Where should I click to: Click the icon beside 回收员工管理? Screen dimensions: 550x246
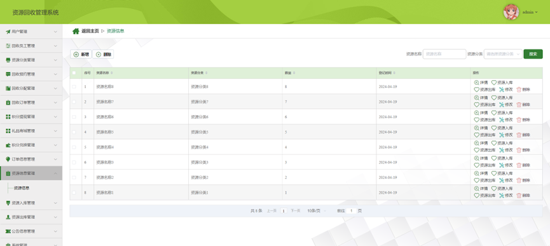pos(8,46)
